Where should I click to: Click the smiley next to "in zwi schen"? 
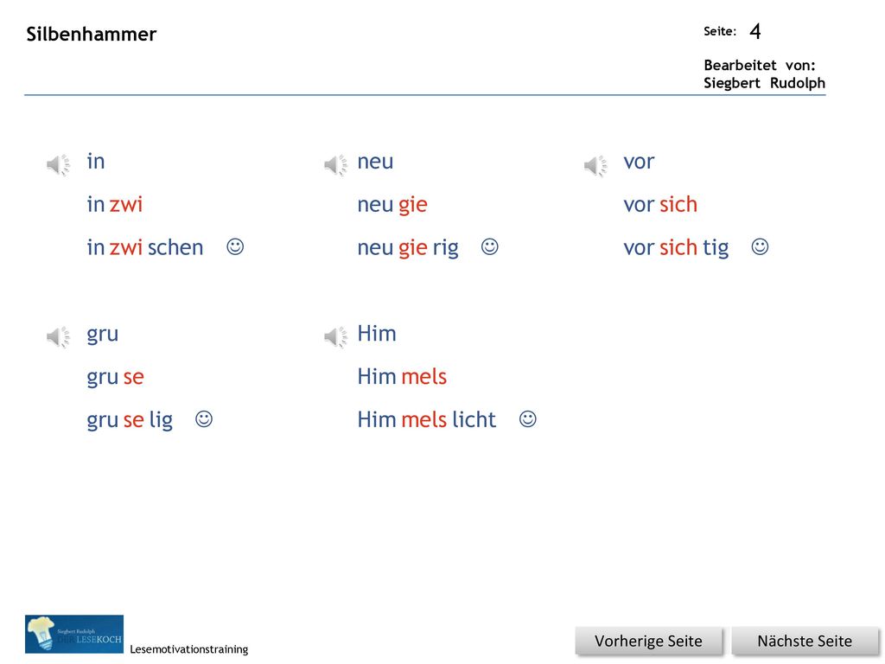(x=235, y=246)
